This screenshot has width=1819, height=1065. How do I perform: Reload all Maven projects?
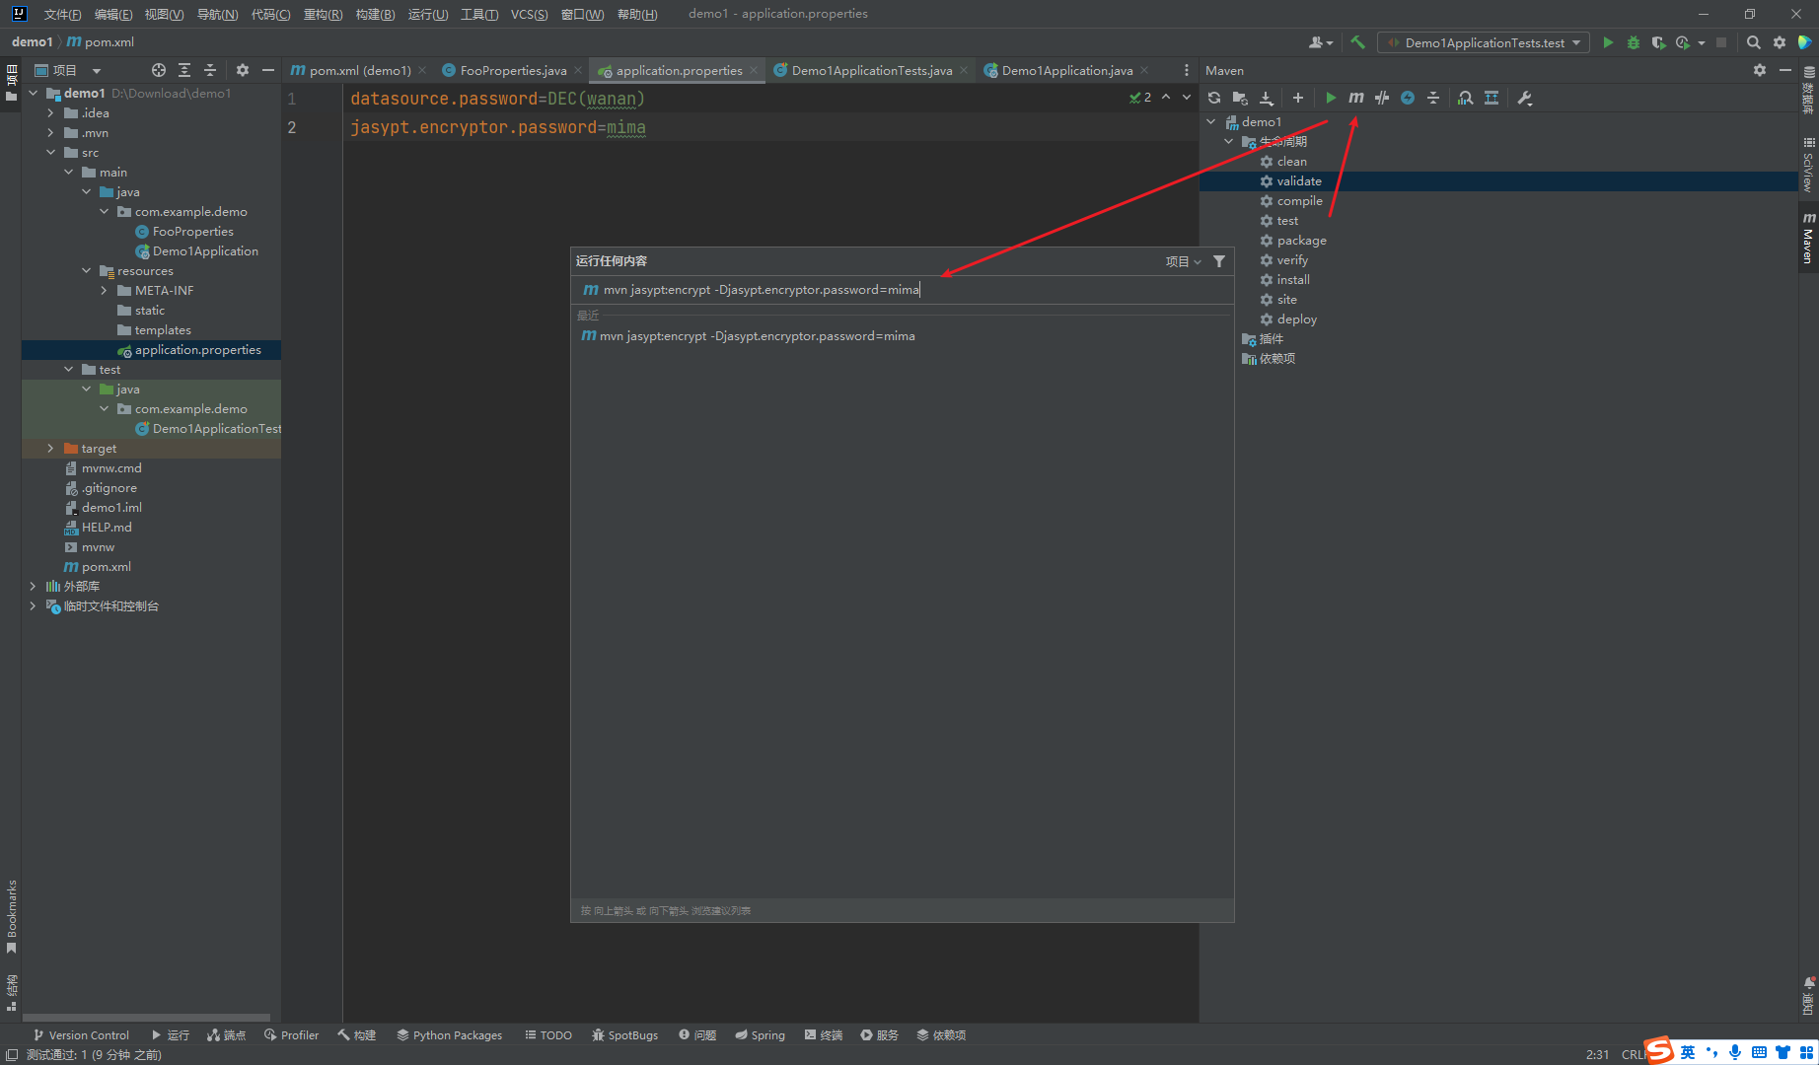pyautogui.click(x=1214, y=98)
